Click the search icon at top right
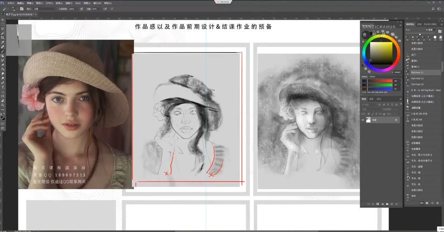The height and width of the screenshot is (232, 444). [x=433, y=9]
